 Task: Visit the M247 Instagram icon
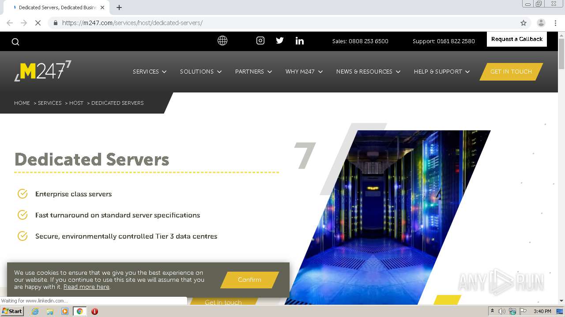(x=260, y=41)
